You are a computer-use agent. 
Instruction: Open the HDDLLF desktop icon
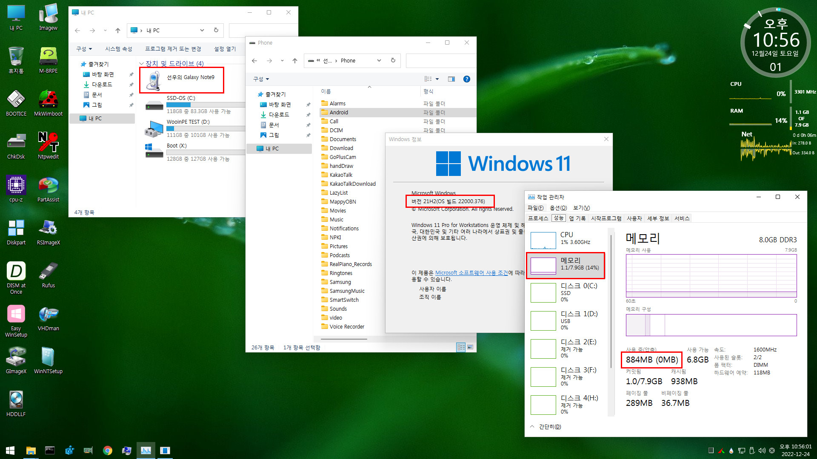(x=16, y=403)
